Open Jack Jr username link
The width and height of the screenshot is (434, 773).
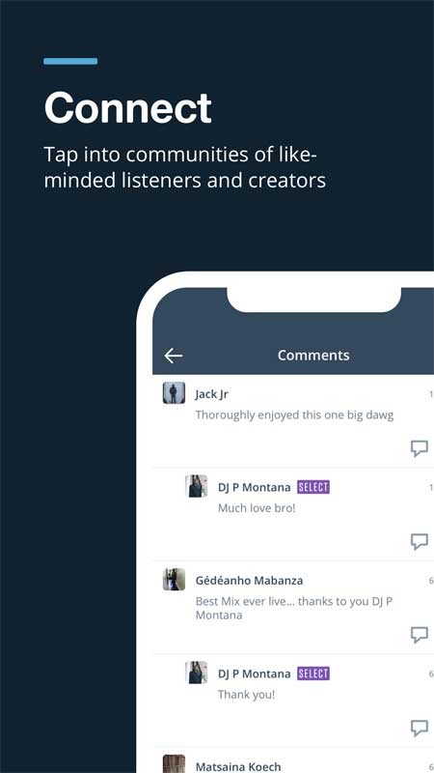tap(211, 394)
